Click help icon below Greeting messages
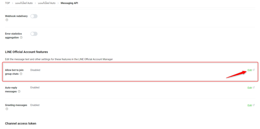Viewport: 260px width, 129px height. [x=7, y=109]
